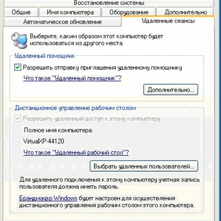This screenshot has width=221, height=221.
Task: Open the "Что такое Удаленный помощник" link
Action: click(x=72, y=78)
